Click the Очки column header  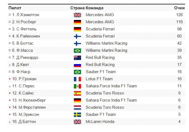(x=179, y=8)
